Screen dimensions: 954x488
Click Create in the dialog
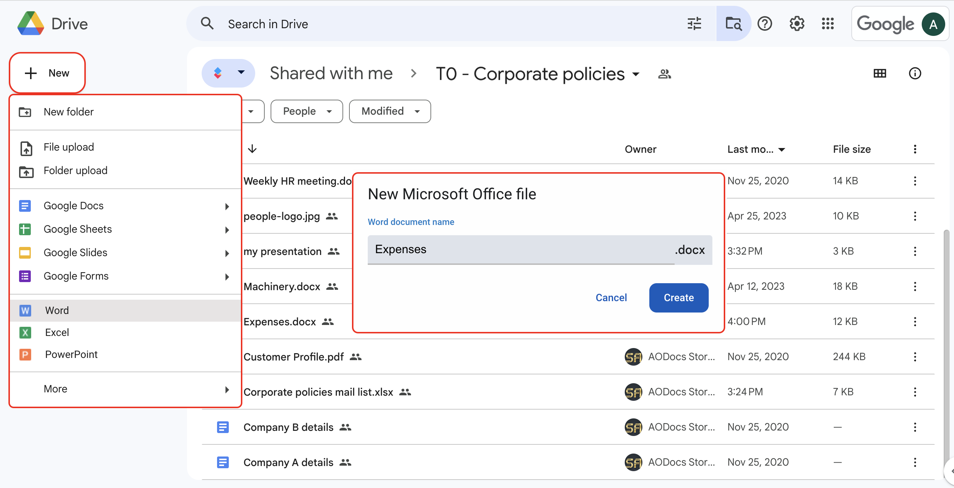(678, 297)
